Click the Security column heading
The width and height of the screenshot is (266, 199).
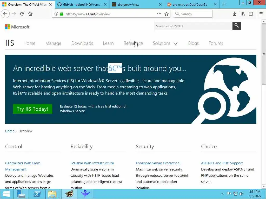click(145, 146)
